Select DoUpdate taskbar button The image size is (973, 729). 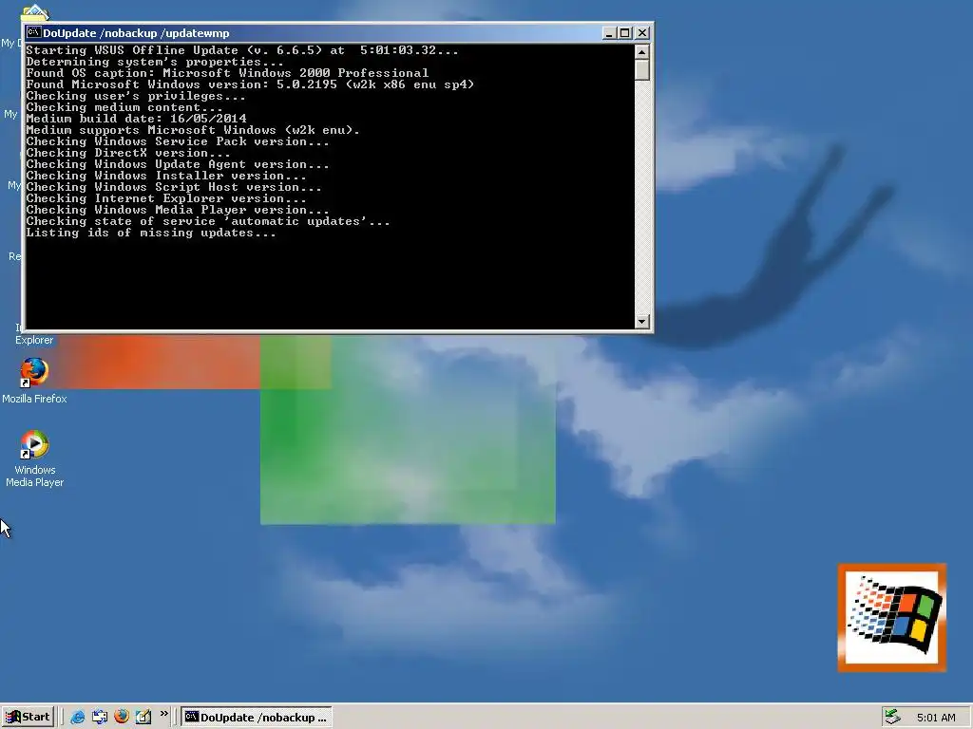[257, 718]
